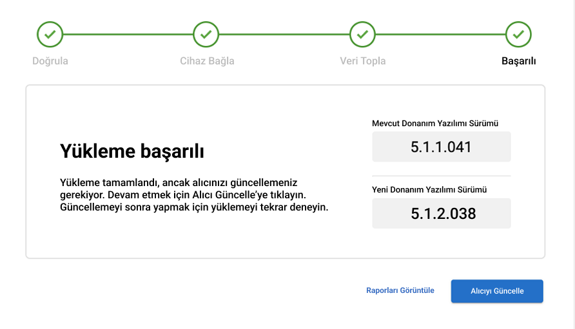The image size is (575, 329).
Task: Click progress line between Veri Topla and Başarılı
Action: coord(440,34)
